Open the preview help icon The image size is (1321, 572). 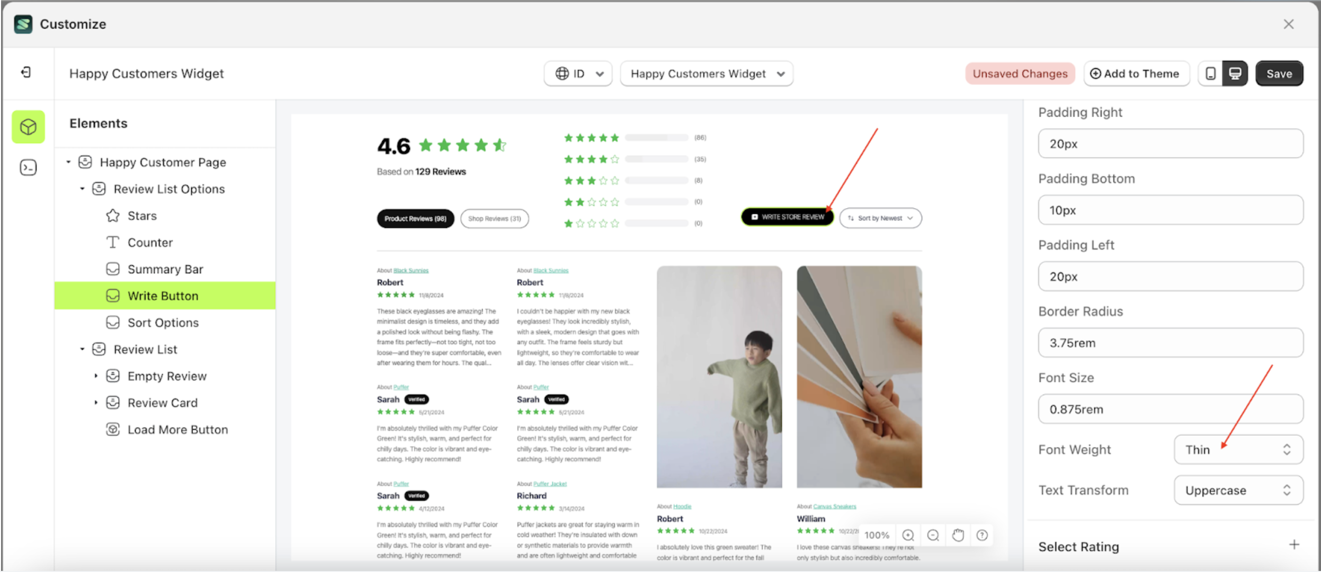click(x=983, y=535)
